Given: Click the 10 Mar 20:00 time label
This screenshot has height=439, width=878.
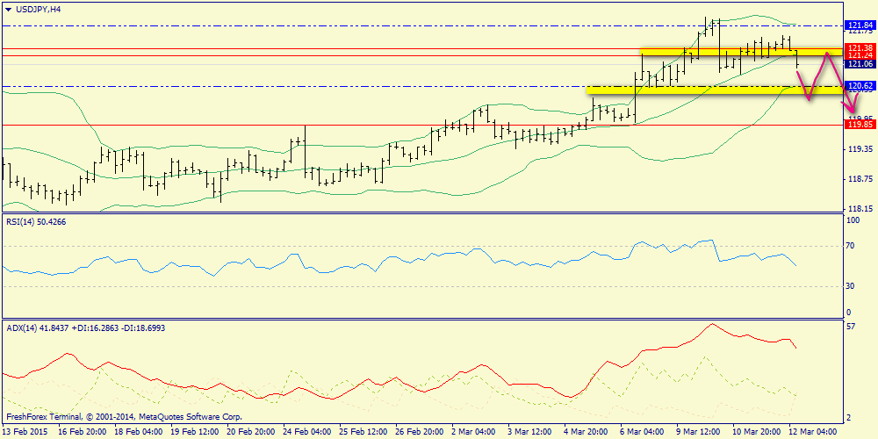Looking at the screenshot, I should pos(756,432).
